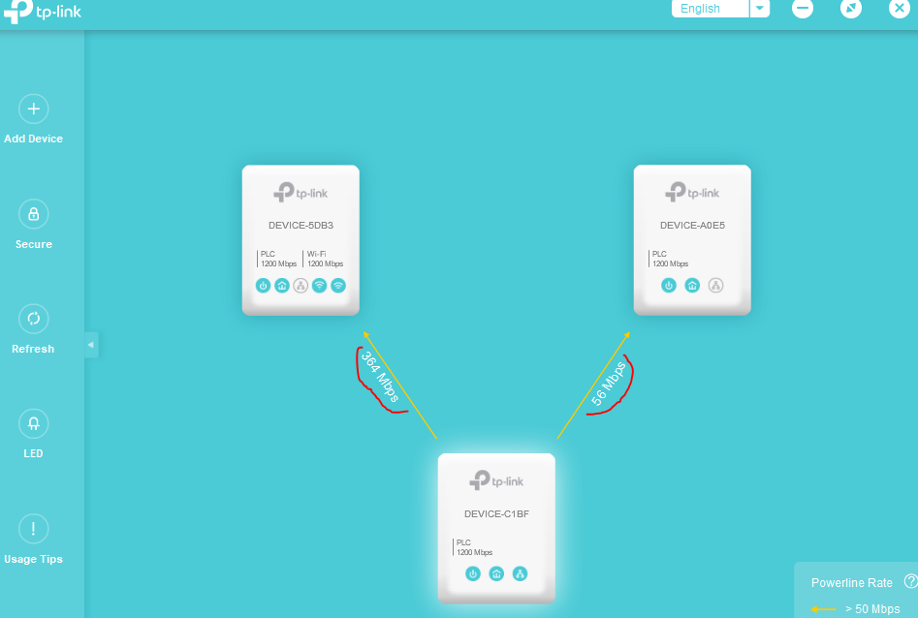Click the Refresh label
The image size is (918, 618).
click(x=33, y=349)
